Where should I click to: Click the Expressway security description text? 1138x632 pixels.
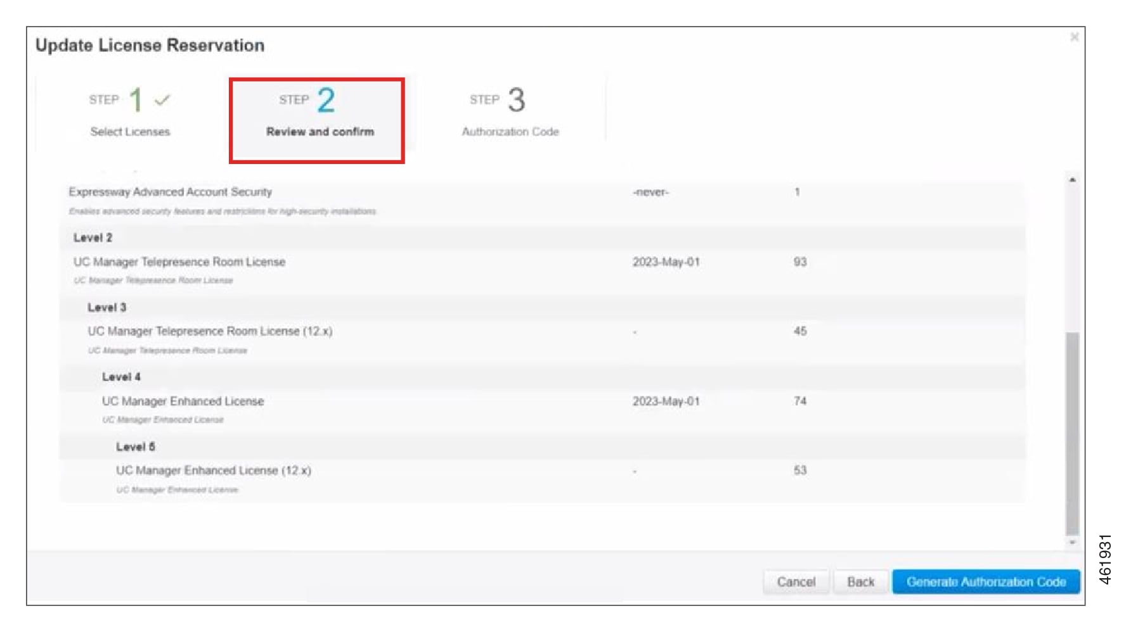(x=222, y=212)
